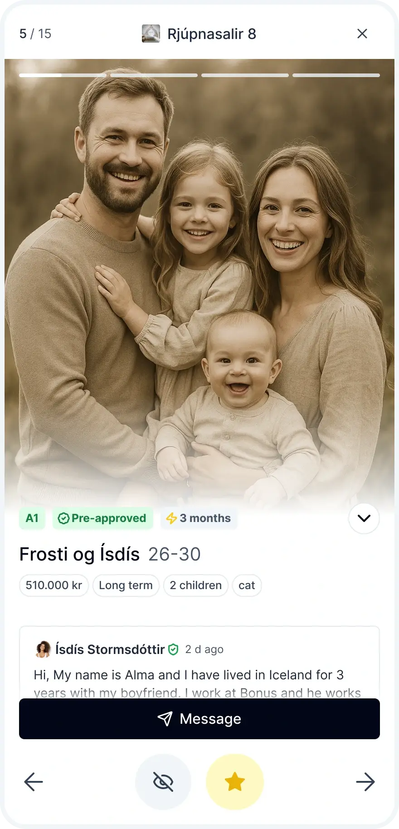
Task: Jump to the second photo progress segment
Action: click(x=154, y=75)
